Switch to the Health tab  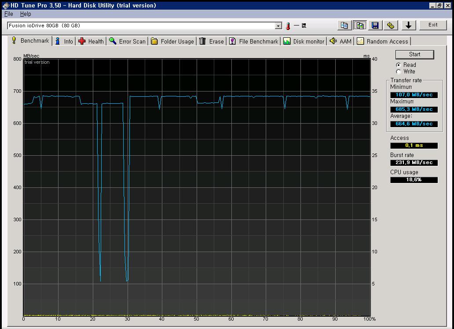tap(91, 41)
